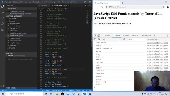
Task: Click the Chrome forward arrow
Action: (x=99, y=7)
